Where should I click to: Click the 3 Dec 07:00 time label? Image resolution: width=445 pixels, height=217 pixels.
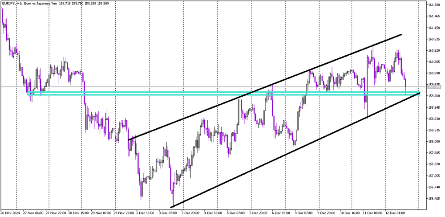pos(167,213)
